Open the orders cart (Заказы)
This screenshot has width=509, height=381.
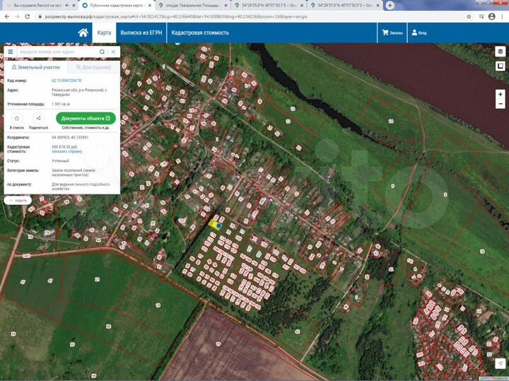[x=392, y=33]
